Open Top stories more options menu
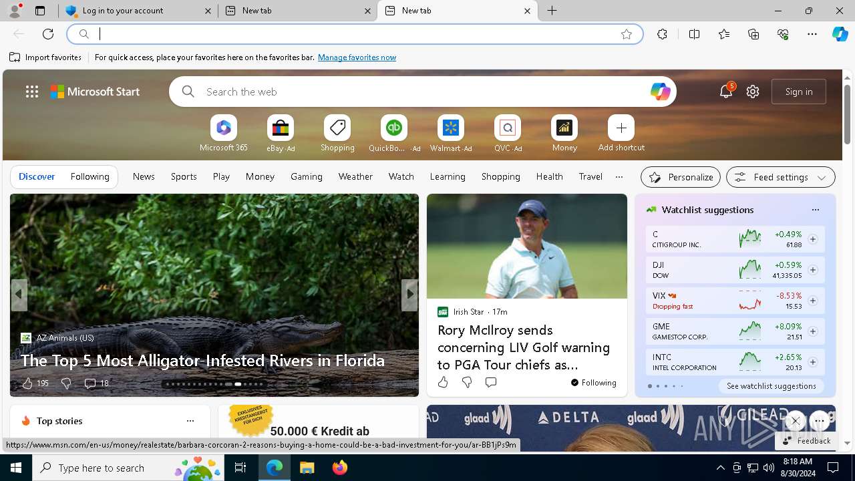The height and width of the screenshot is (481, 855). click(190, 421)
